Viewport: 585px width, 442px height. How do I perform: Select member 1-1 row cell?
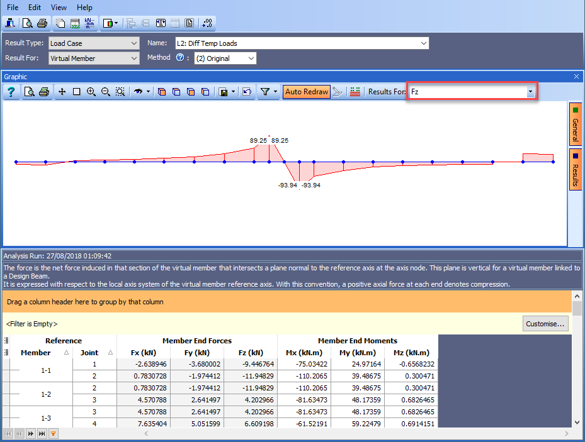click(x=41, y=370)
